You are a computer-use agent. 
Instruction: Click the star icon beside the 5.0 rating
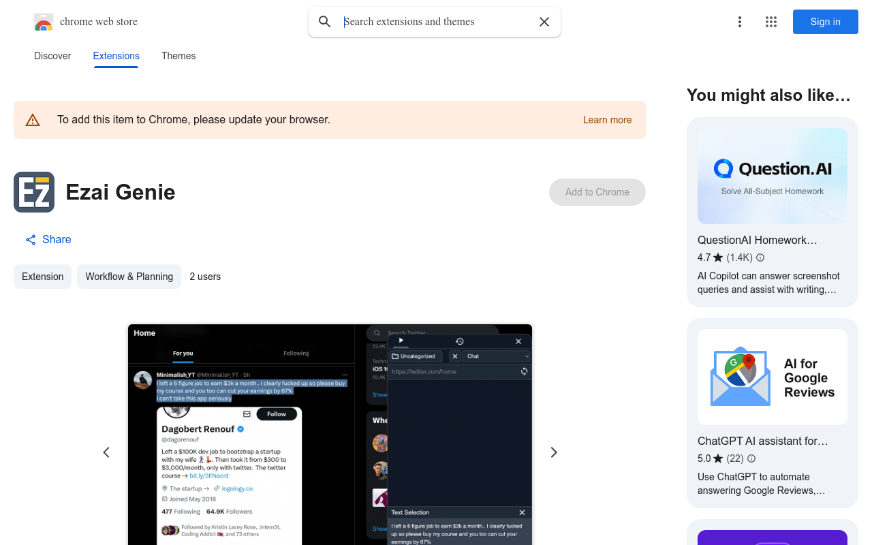pyautogui.click(x=718, y=458)
